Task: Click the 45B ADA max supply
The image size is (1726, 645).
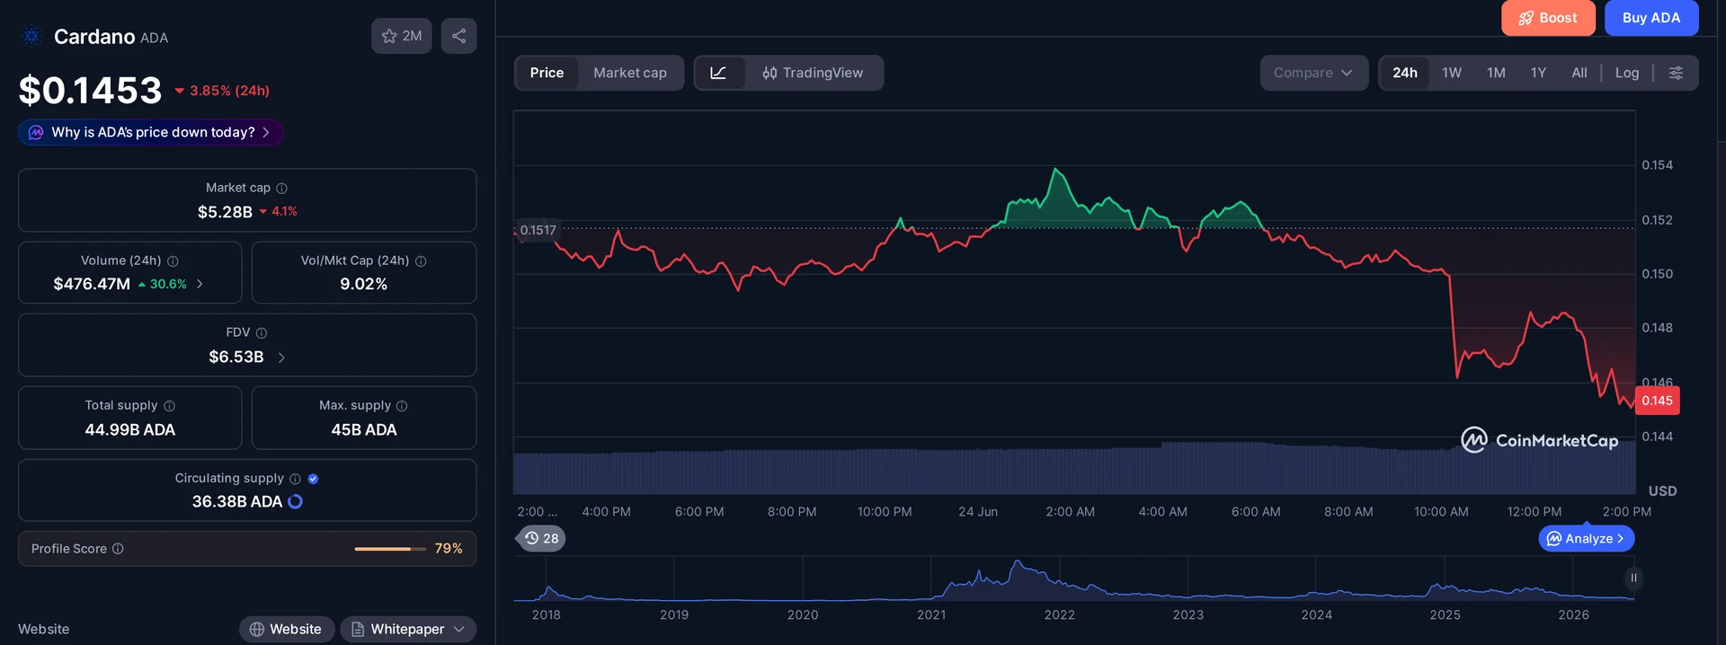Action: click(x=364, y=429)
